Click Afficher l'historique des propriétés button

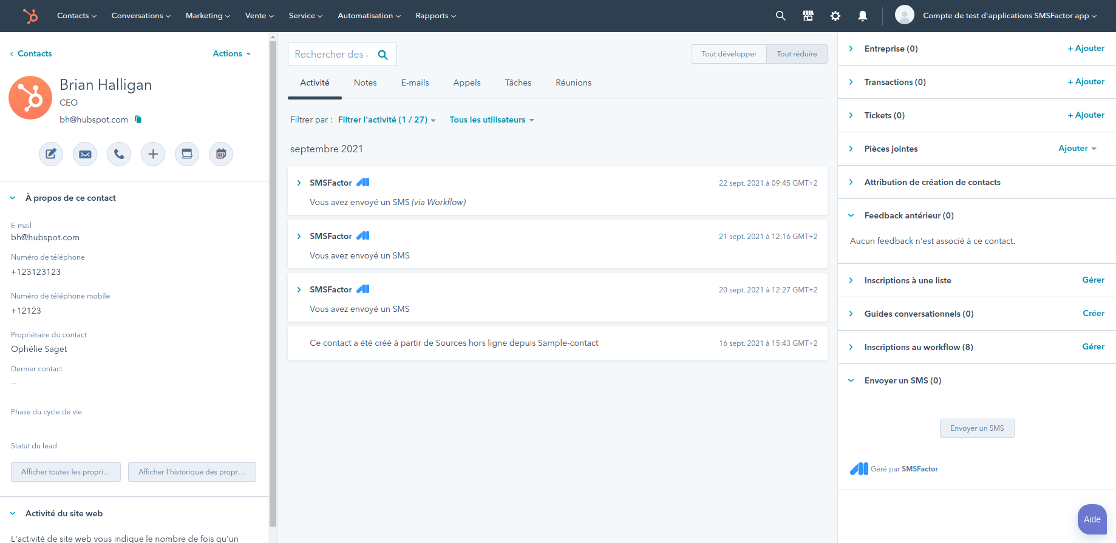[x=192, y=472]
